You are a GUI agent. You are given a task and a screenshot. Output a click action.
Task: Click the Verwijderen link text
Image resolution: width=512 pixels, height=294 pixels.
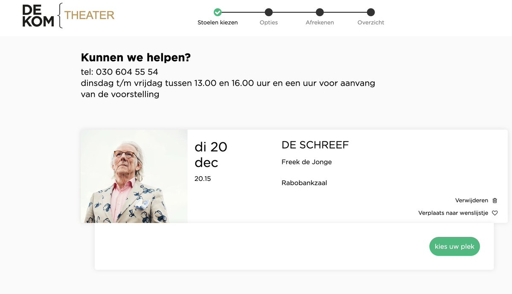(x=471, y=201)
